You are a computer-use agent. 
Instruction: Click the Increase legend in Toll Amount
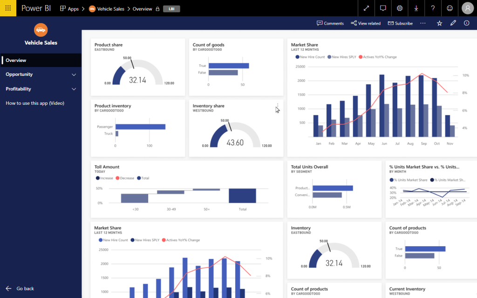click(104, 178)
